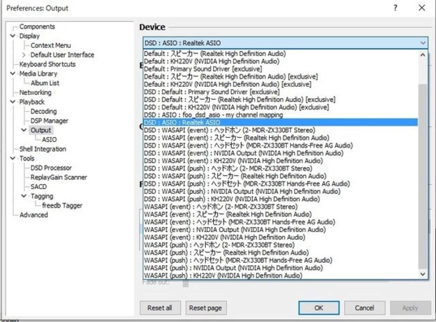Screen dimensions: 436x322
Task: Choose DSD : ASIO : Realtek ASIO option
Action: click(x=280, y=123)
